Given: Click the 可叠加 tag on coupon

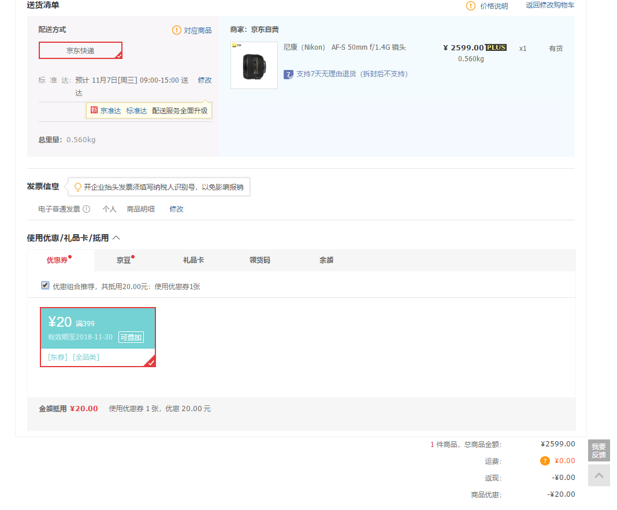Looking at the screenshot, I should (x=131, y=338).
